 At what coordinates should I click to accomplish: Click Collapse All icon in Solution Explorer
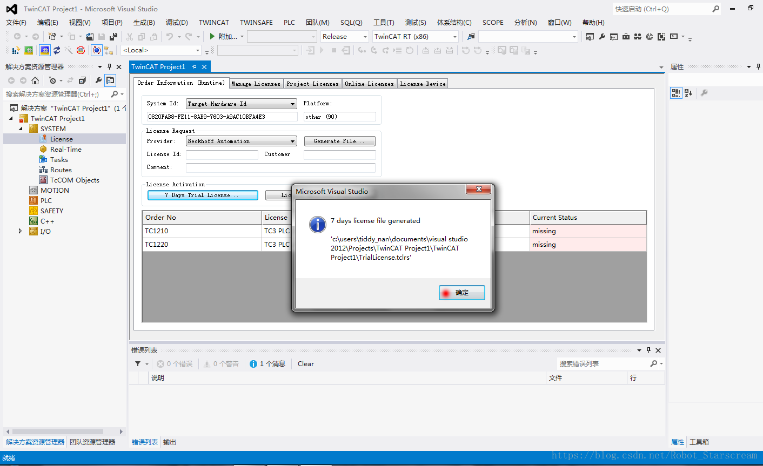82,80
